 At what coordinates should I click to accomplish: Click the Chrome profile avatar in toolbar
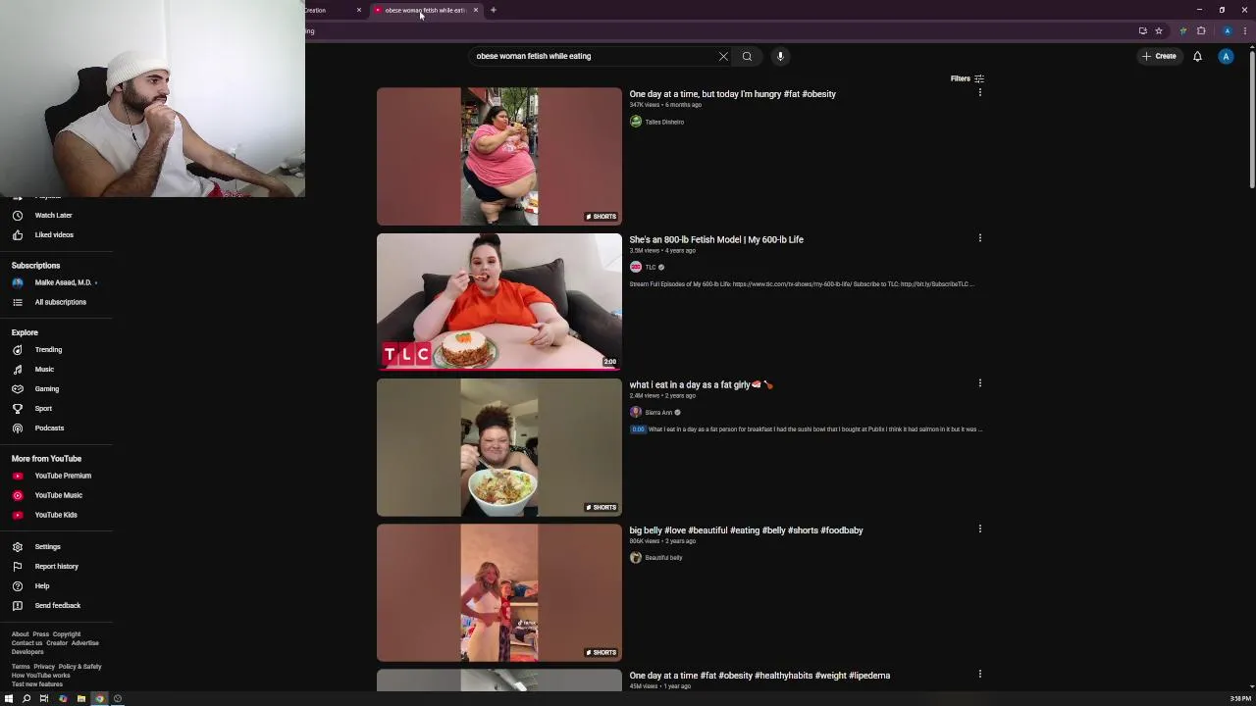(x=1227, y=30)
